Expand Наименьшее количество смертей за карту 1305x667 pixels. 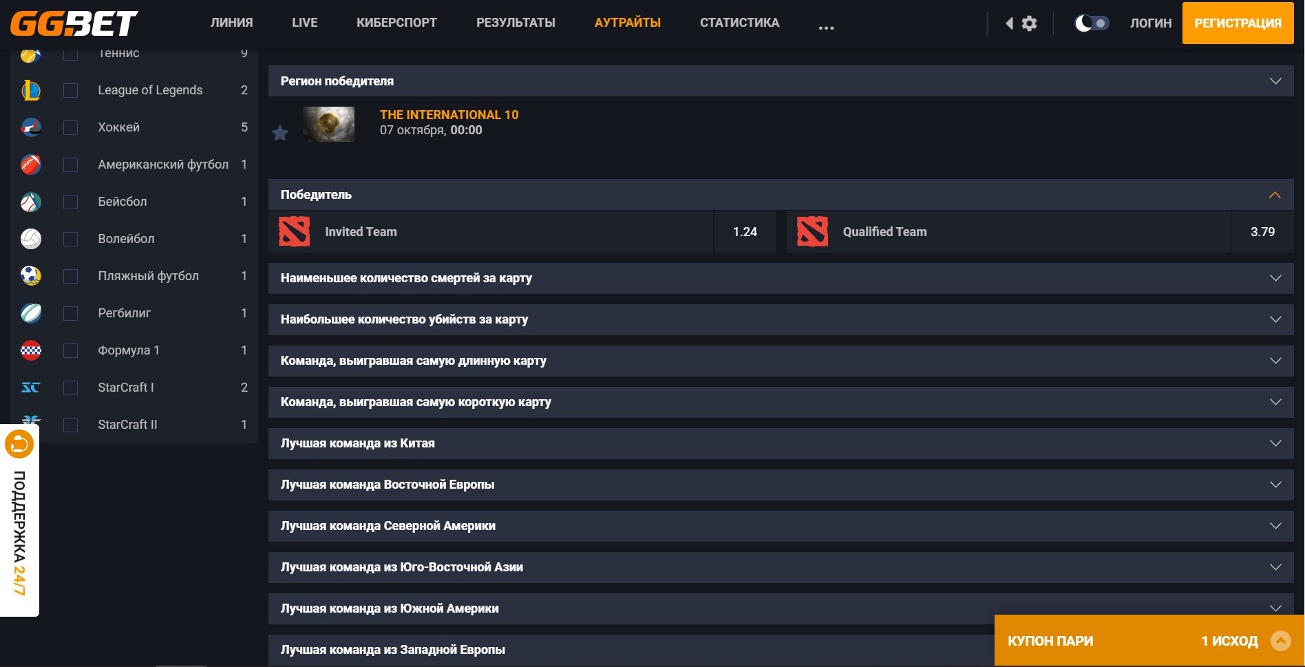(781, 278)
